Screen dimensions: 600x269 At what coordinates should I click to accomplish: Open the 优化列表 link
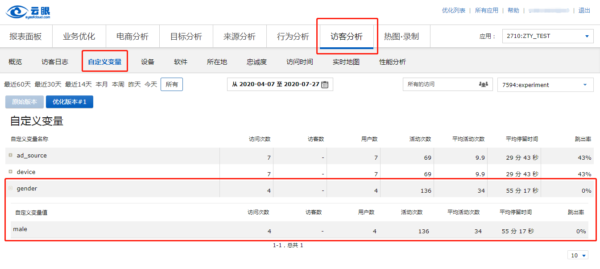tap(453, 10)
